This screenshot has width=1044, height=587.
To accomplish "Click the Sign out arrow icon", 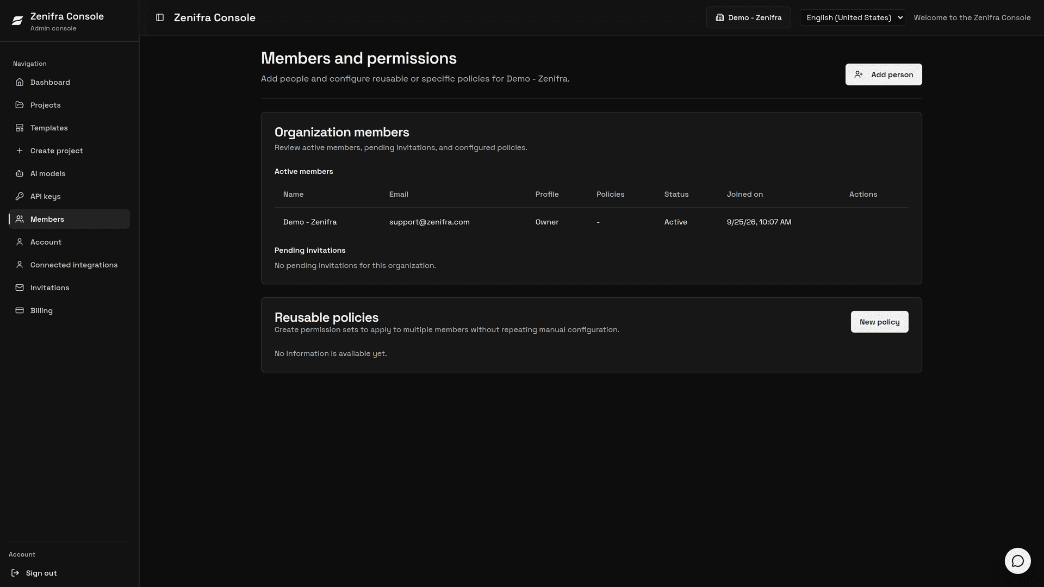I will (15, 573).
